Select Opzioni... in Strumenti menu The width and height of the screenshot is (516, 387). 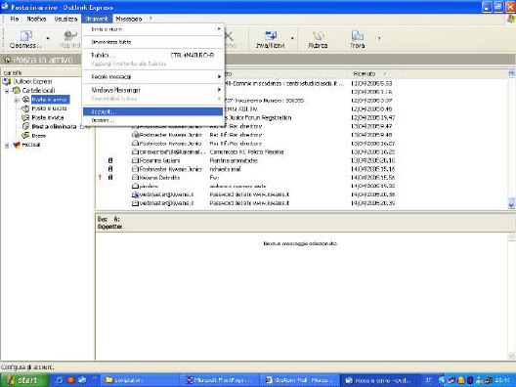(153, 120)
